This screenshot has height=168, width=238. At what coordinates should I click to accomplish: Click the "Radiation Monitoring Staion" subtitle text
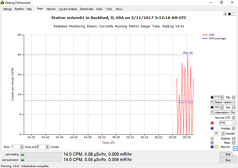[x=119, y=26]
